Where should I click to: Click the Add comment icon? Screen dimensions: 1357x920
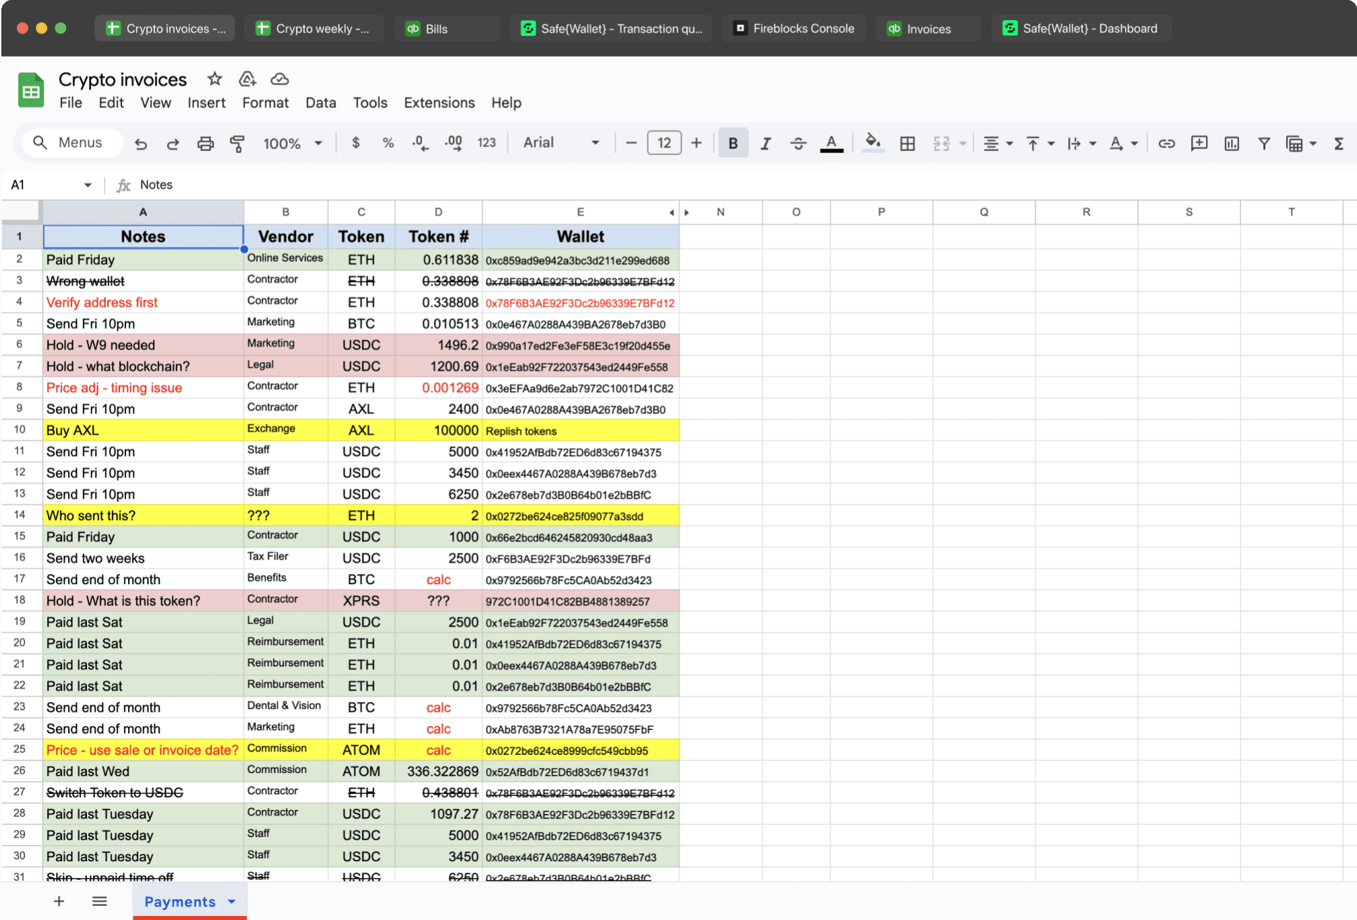click(x=1199, y=144)
